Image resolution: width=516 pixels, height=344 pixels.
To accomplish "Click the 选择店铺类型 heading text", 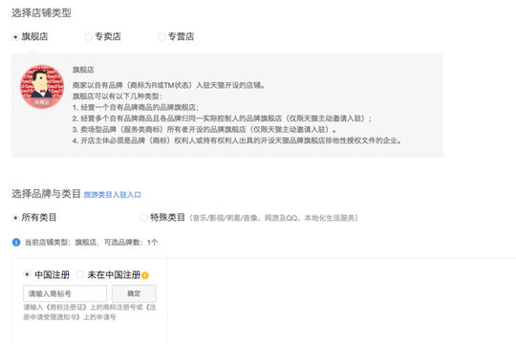I will coord(41,13).
